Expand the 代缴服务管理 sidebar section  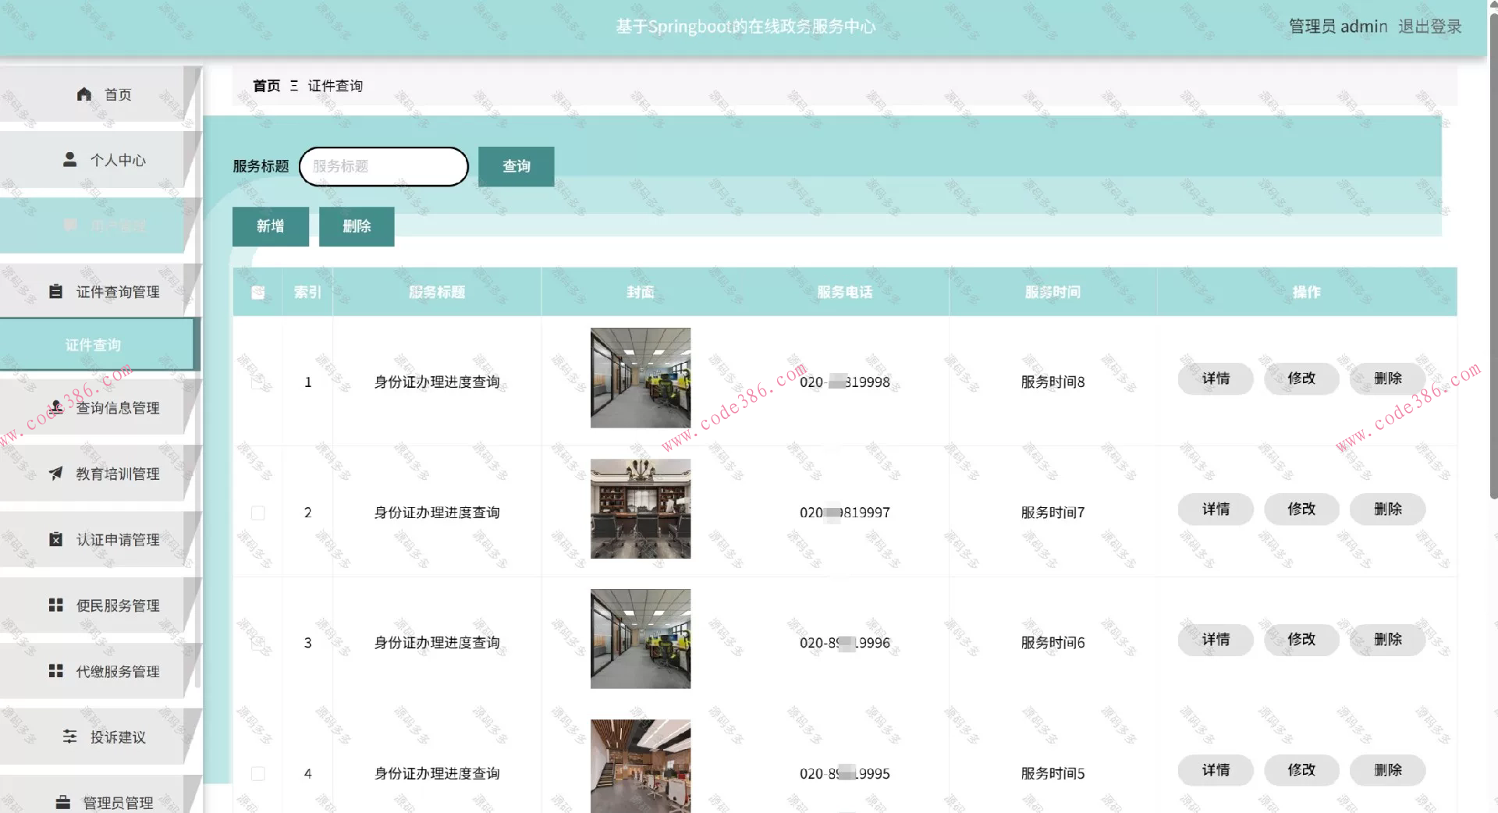click(x=55, y=670)
